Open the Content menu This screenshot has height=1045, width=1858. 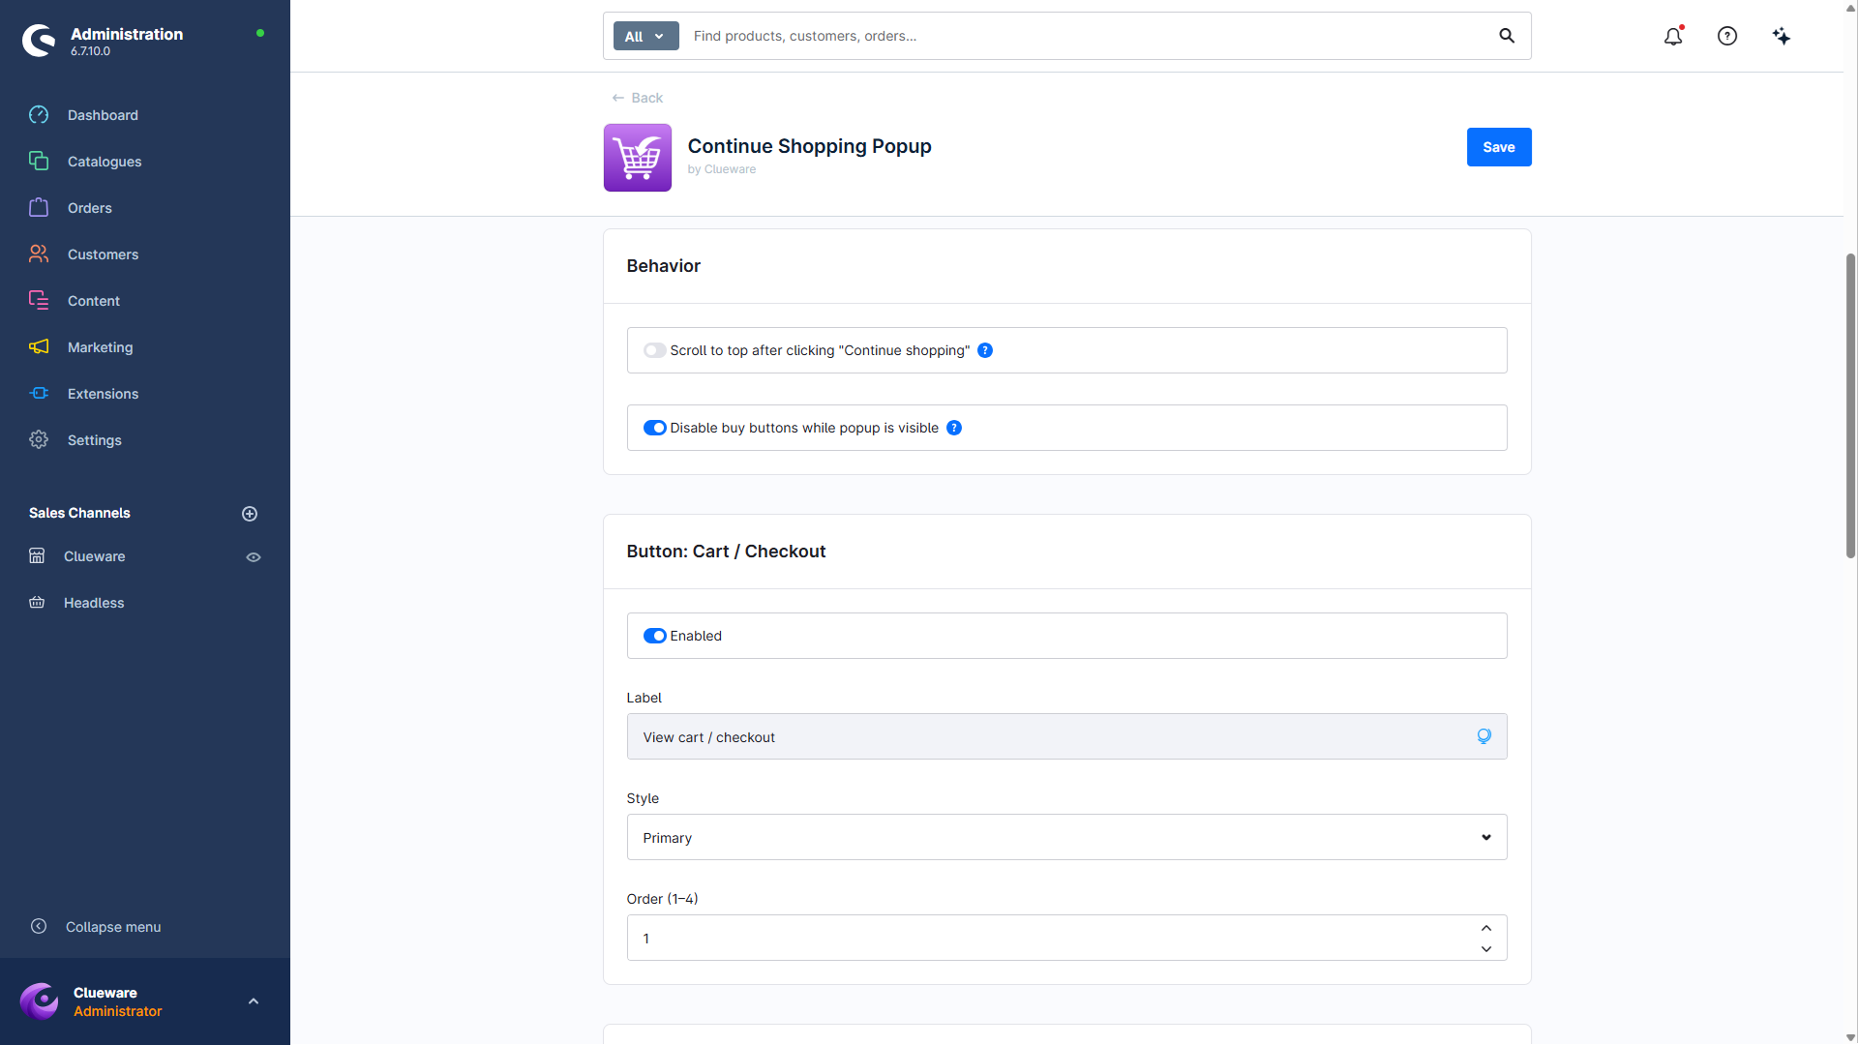(94, 301)
